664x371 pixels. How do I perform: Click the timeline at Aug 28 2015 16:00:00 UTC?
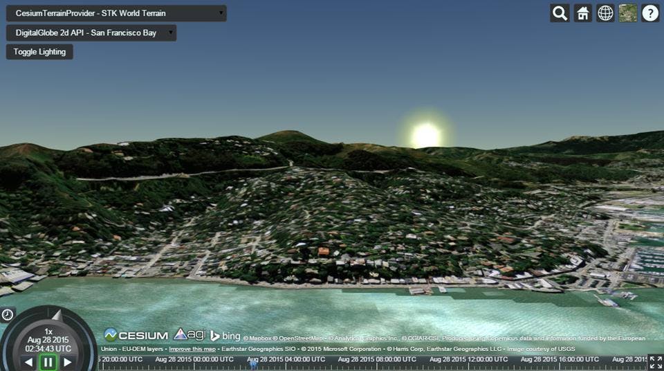[x=560, y=359]
